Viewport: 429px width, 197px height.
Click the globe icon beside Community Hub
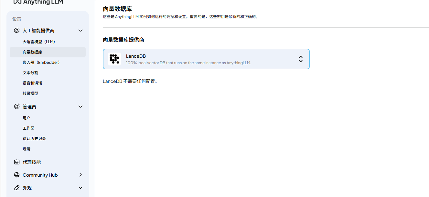(17, 175)
